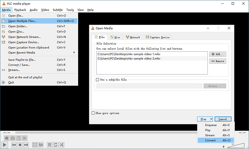This screenshot has height=149, width=249.
Task: Mute audio using the speaker icon
Action: click(224, 147)
